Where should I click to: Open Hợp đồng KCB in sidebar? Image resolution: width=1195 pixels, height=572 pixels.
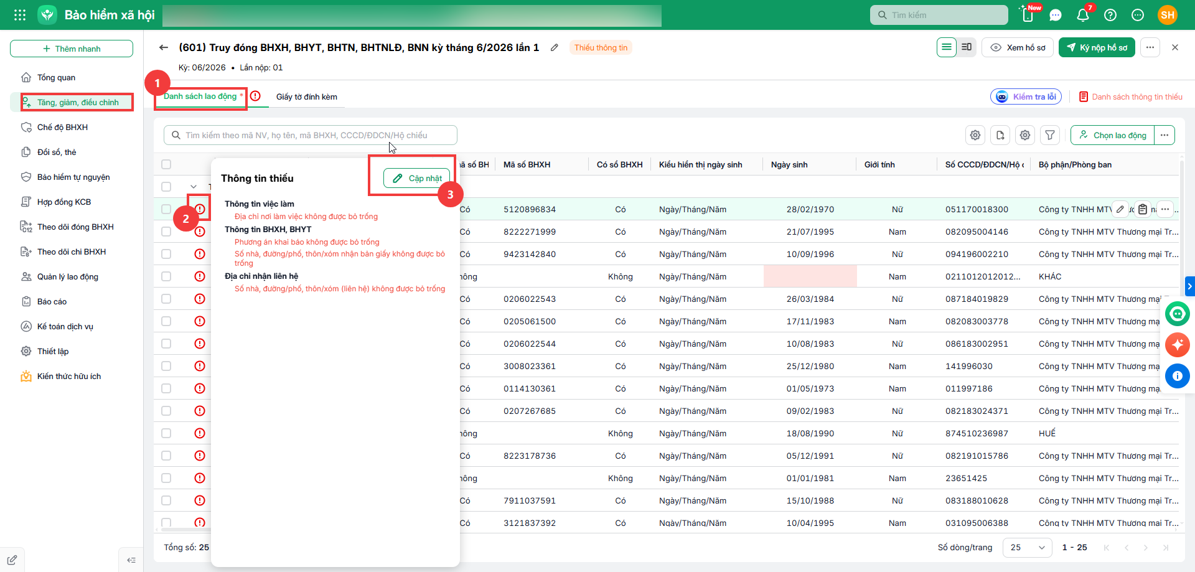[x=72, y=202]
